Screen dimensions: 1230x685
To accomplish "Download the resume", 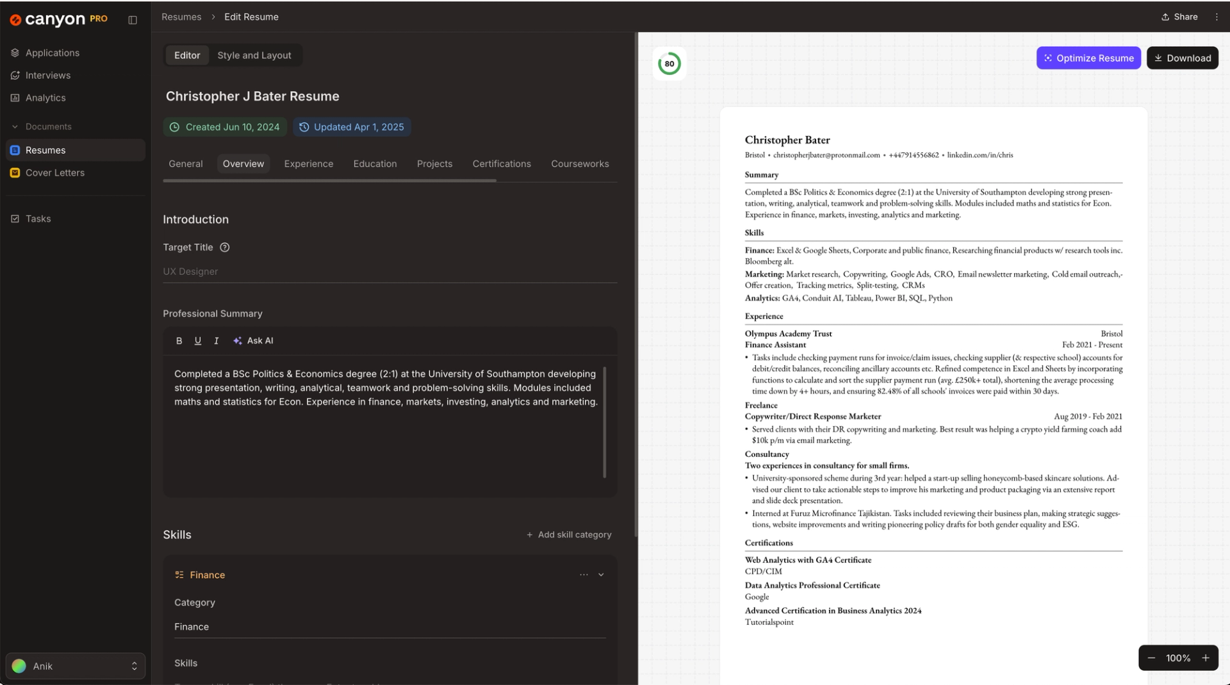I will point(1183,58).
